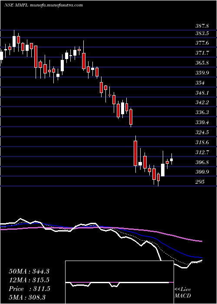The width and height of the screenshot is (217, 304).
Task: Click the <<Live MACD label
Action: [x=183, y=293]
